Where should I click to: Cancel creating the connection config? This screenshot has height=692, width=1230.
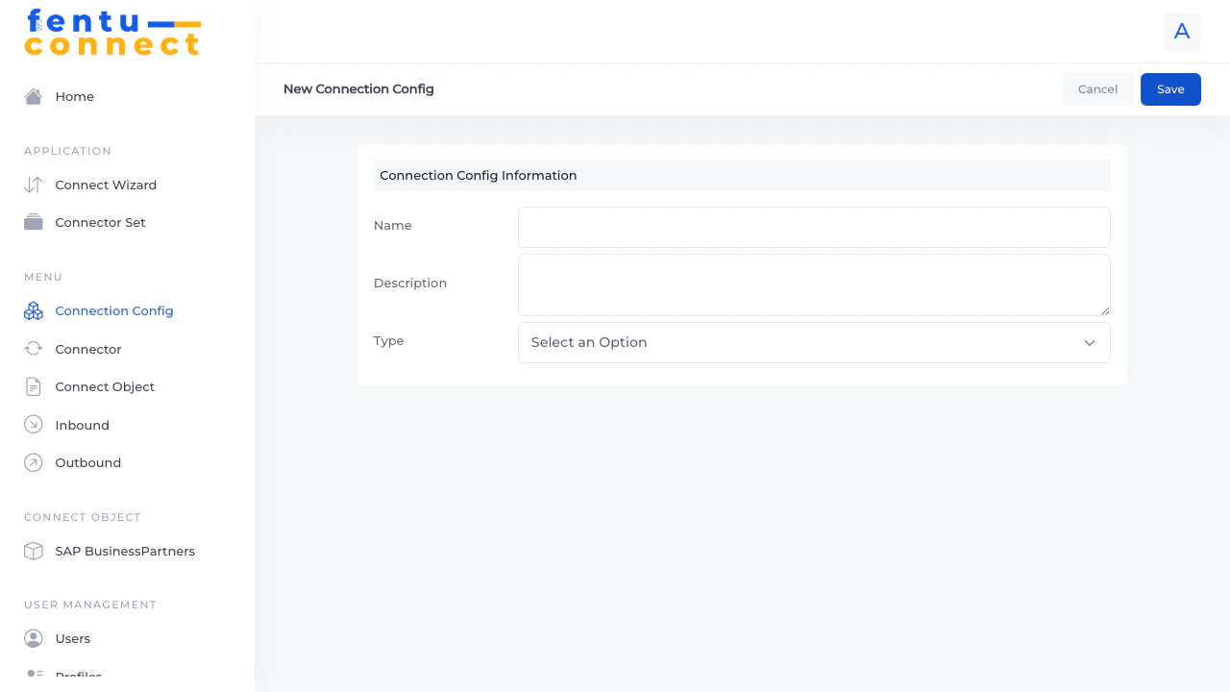click(1097, 88)
